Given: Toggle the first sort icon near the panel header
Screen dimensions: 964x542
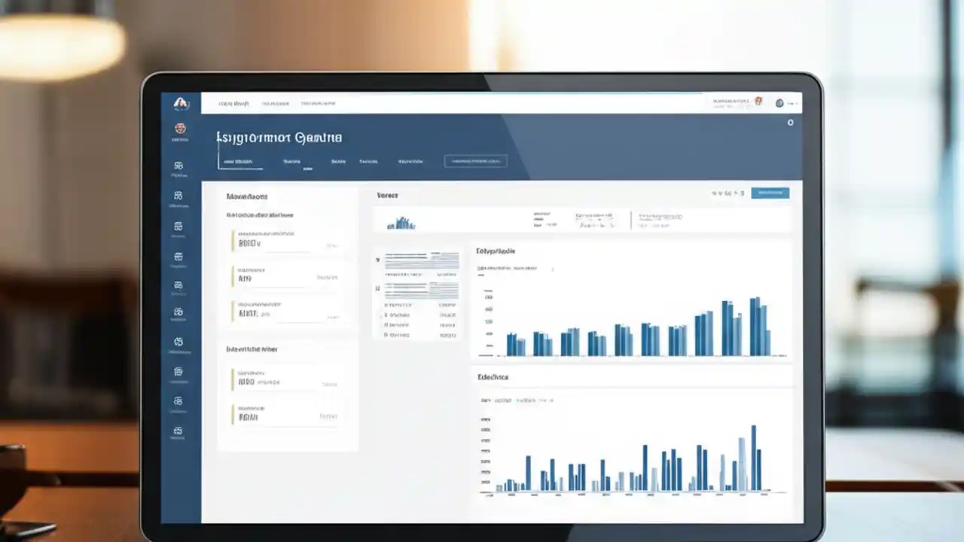Looking at the screenshot, I should point(715,193).
